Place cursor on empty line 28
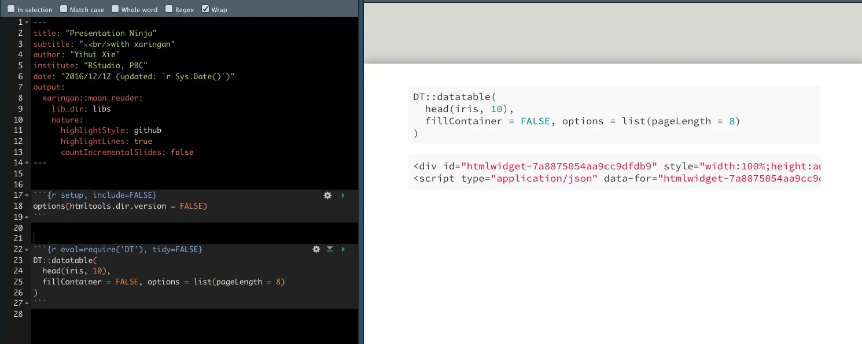The image size is (862, 344). (194, 314)
